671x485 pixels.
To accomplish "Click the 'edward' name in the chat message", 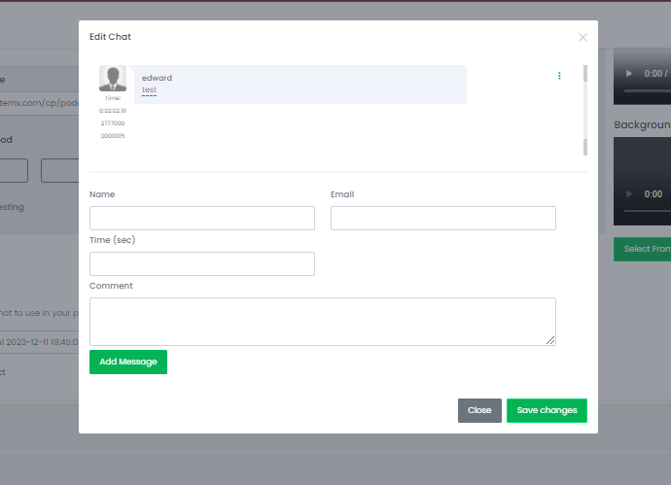I will pos(157,78).
